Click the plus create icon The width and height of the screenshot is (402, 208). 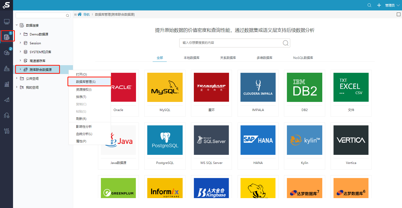pyautogui.click(x=379, y=5)
